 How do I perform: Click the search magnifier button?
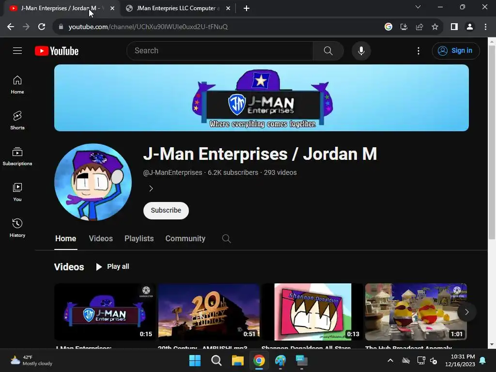[328, 50]
